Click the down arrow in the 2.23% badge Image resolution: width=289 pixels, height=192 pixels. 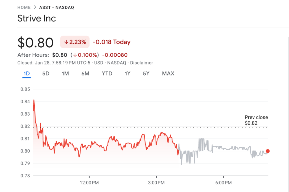click(66, 42)
